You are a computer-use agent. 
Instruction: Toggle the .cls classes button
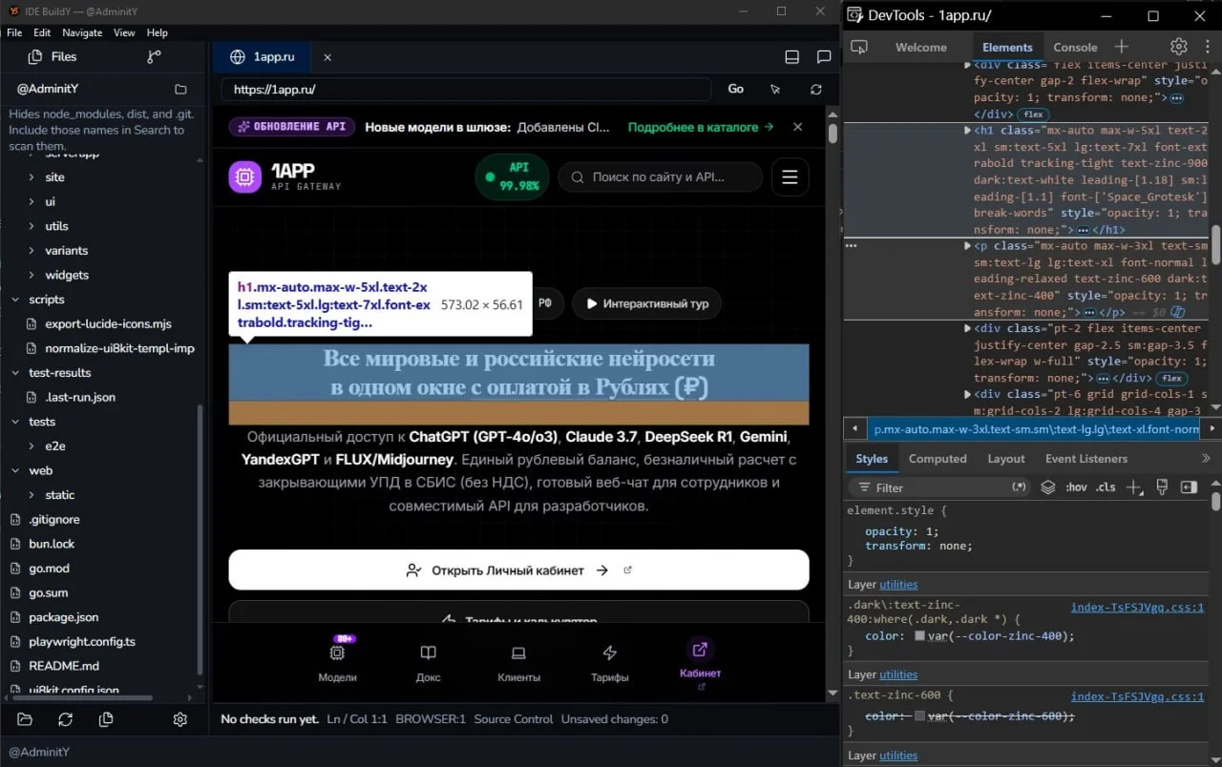(1106, 487)
